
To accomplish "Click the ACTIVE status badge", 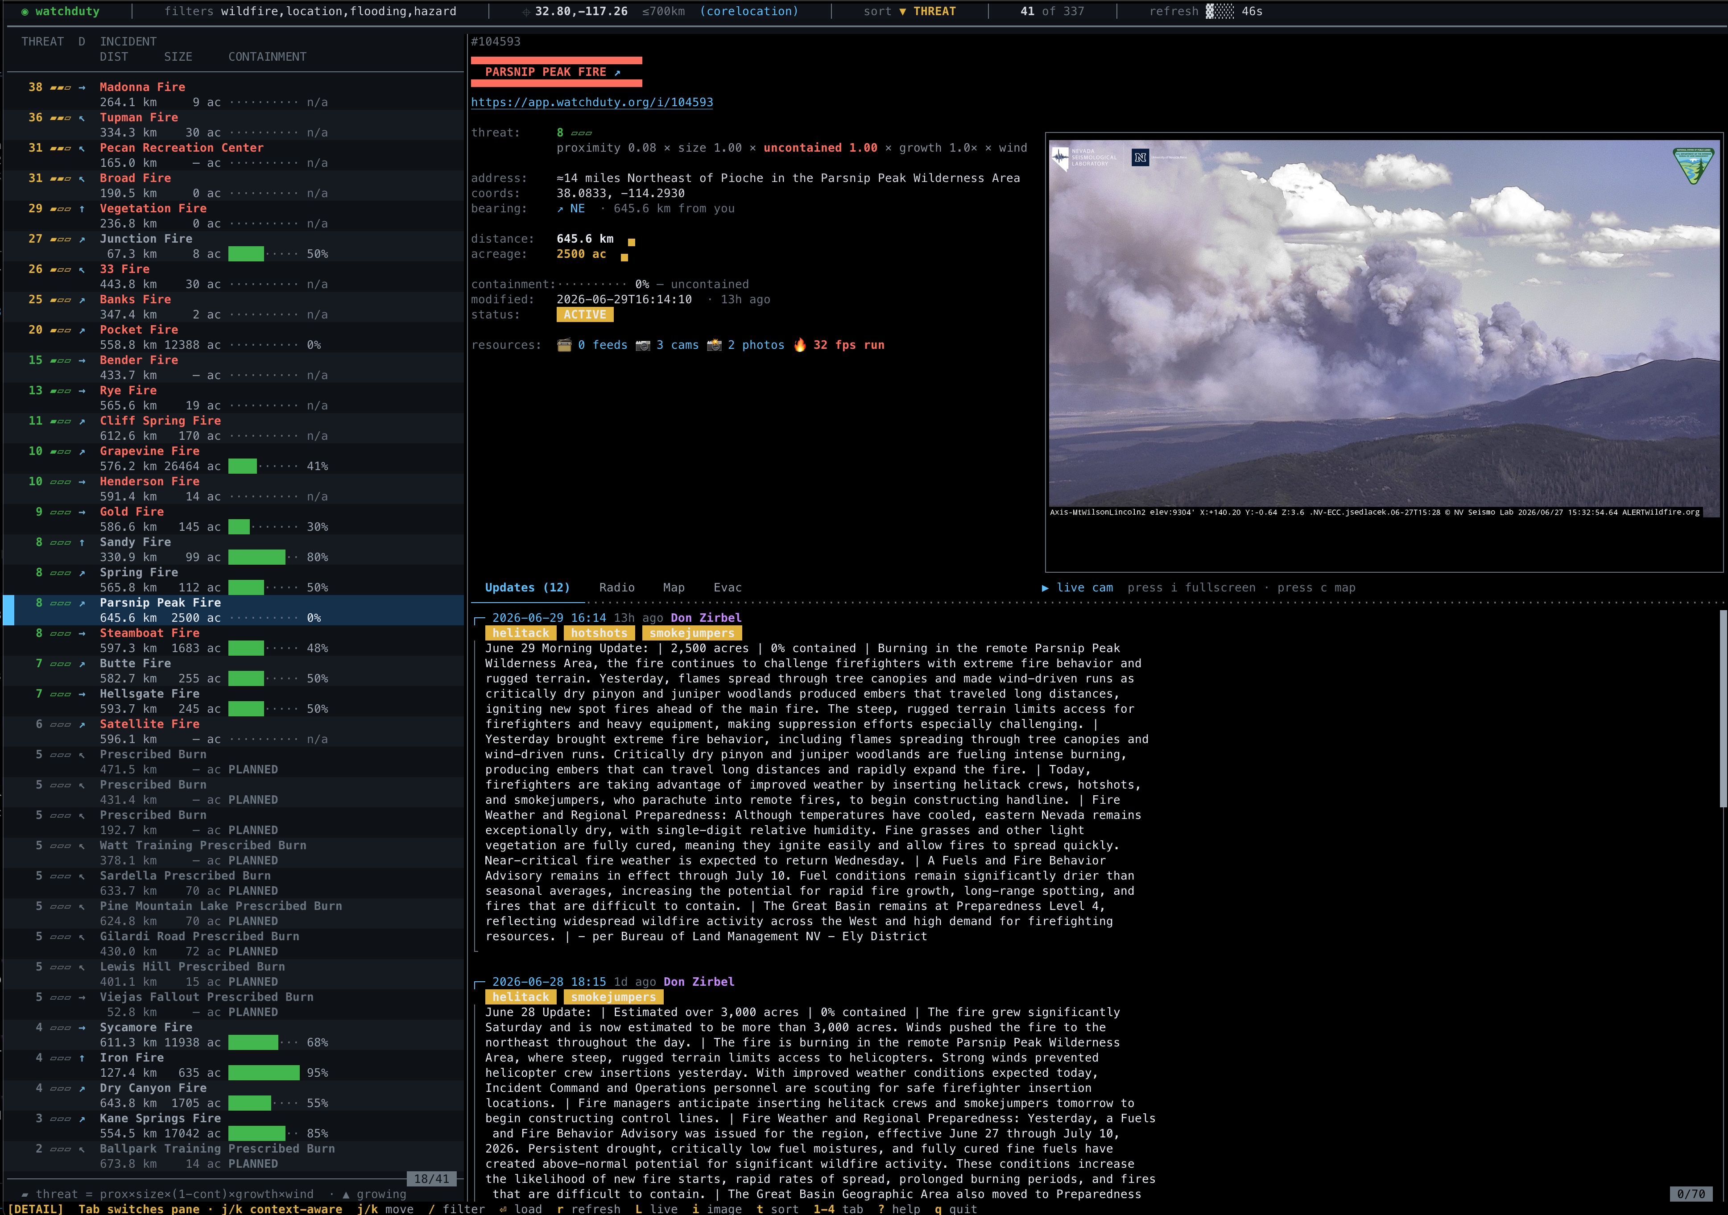I will coord(585,314).
